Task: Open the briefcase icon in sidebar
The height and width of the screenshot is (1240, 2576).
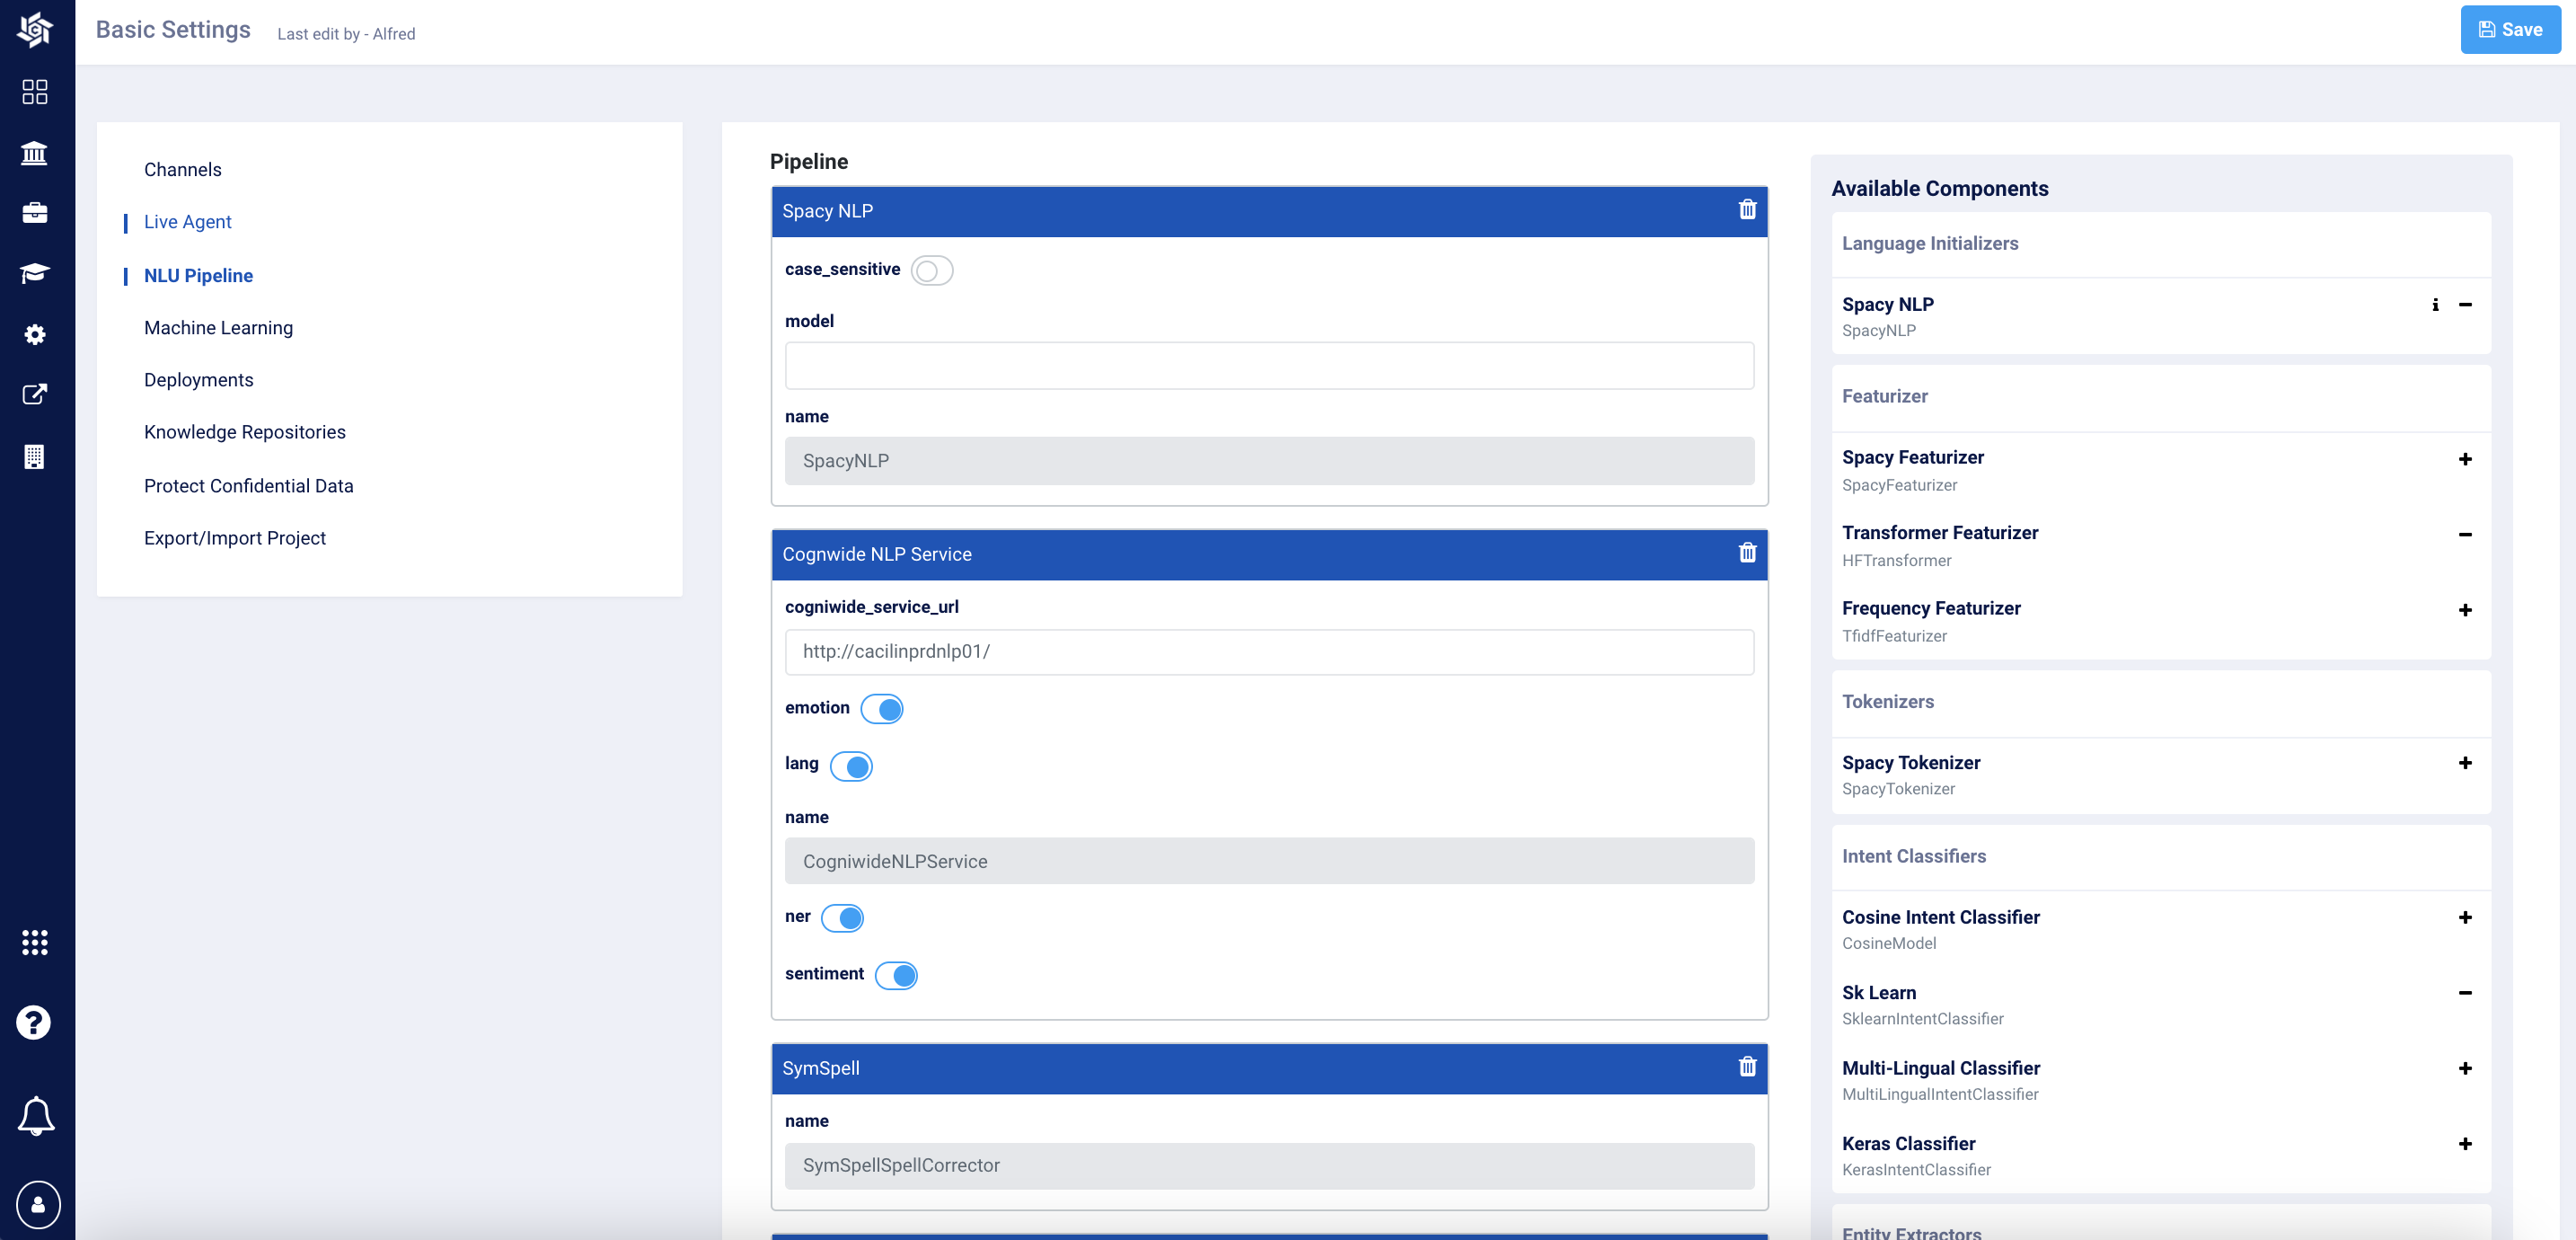Action: tap(35, 213)
